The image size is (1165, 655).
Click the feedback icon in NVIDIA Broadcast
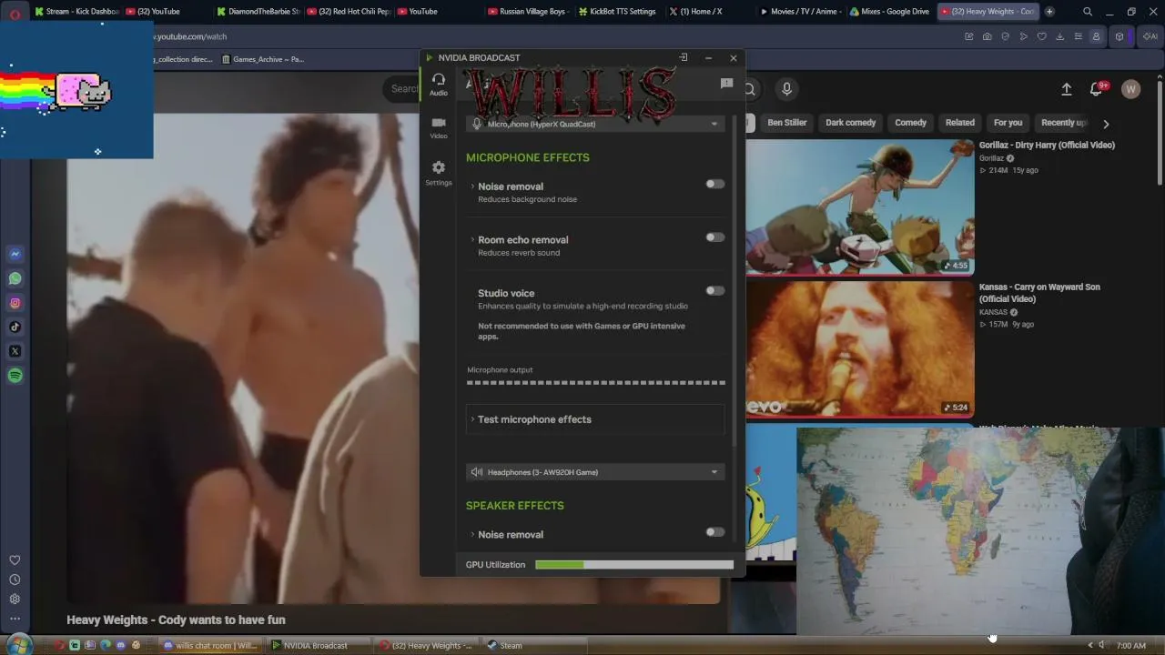pyautogui.click(x=726, y=84)
